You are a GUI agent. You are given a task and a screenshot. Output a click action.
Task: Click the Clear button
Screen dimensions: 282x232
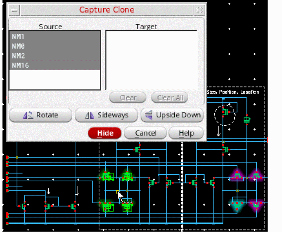pos(128,98)
